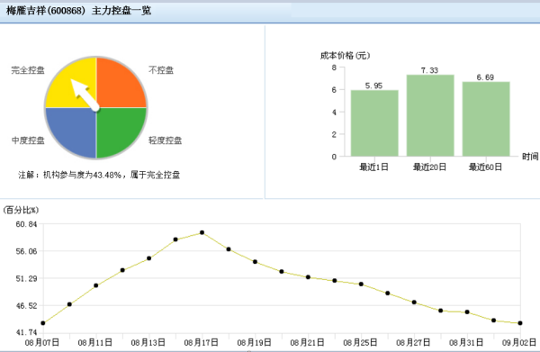Select the data point at 08月21日
The image size is (540, 352).
pyautogui.click(x=308, y=277)
